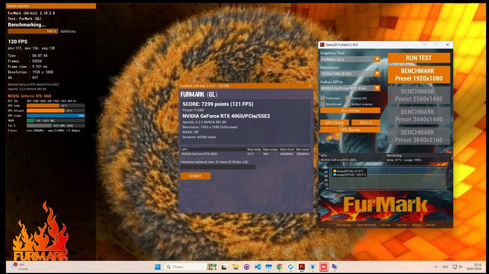489x274 pixels.
Task: Enable the Artifact scanner checkbox
Action: tap(347, 105)
